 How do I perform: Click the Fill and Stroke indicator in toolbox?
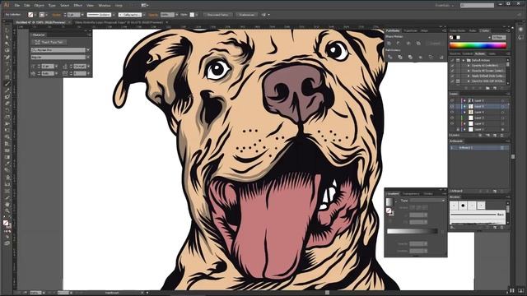coord(7,224)
